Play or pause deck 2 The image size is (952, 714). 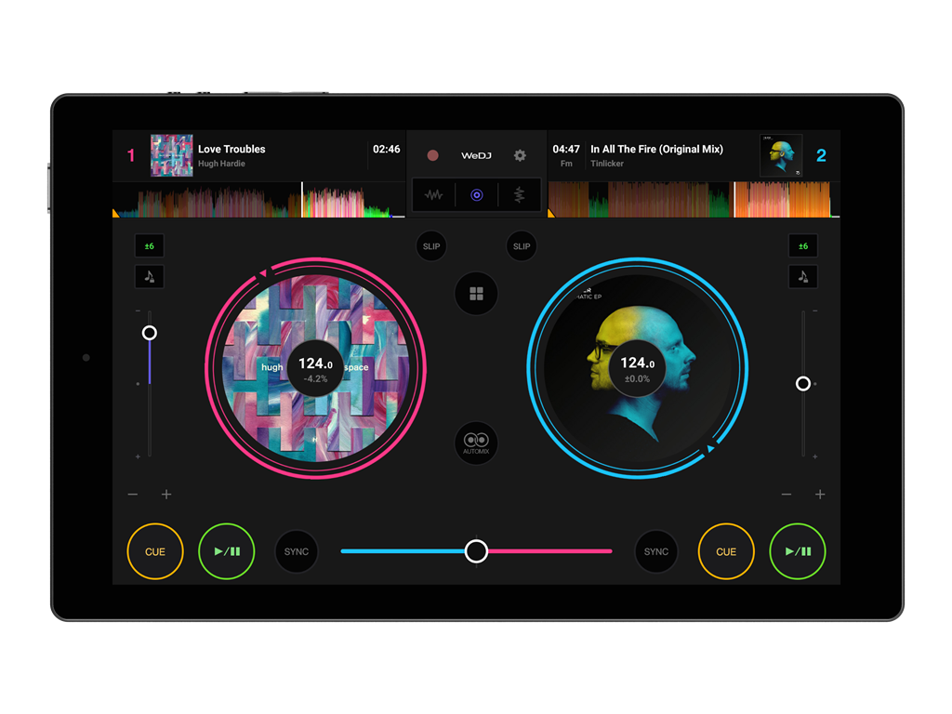point(798,551)
